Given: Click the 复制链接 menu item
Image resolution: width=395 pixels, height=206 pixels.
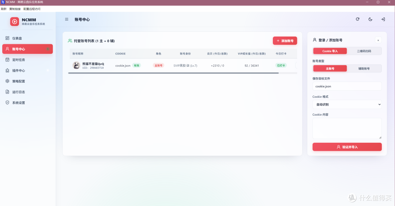Looking at the screenshot, I should tap(15, 9).
